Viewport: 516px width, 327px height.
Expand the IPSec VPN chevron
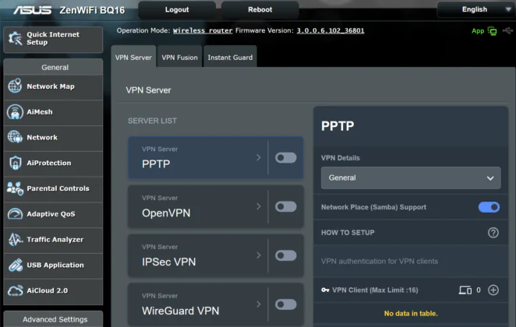point(258,255)
